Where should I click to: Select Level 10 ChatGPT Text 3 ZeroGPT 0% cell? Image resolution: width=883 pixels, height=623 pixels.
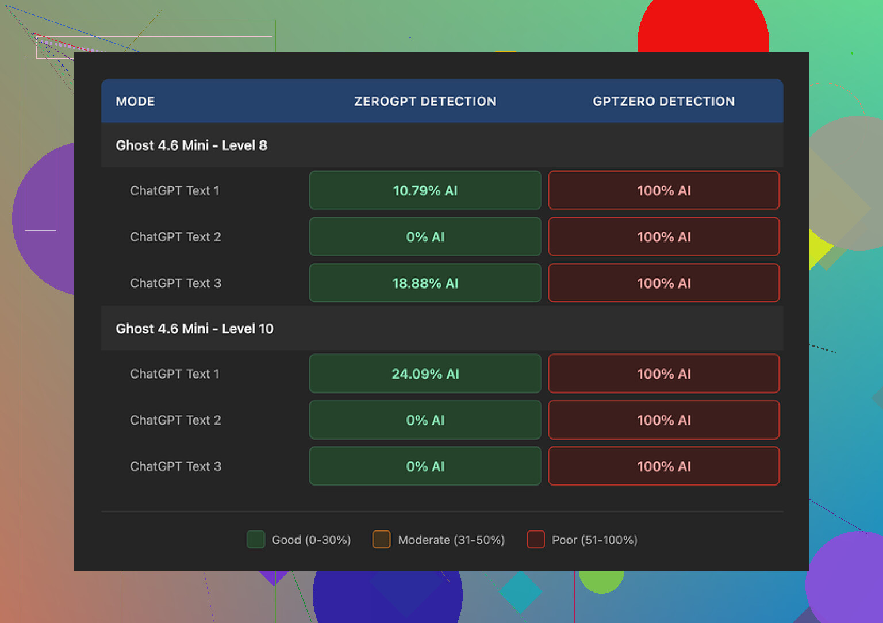coord(425,467)
